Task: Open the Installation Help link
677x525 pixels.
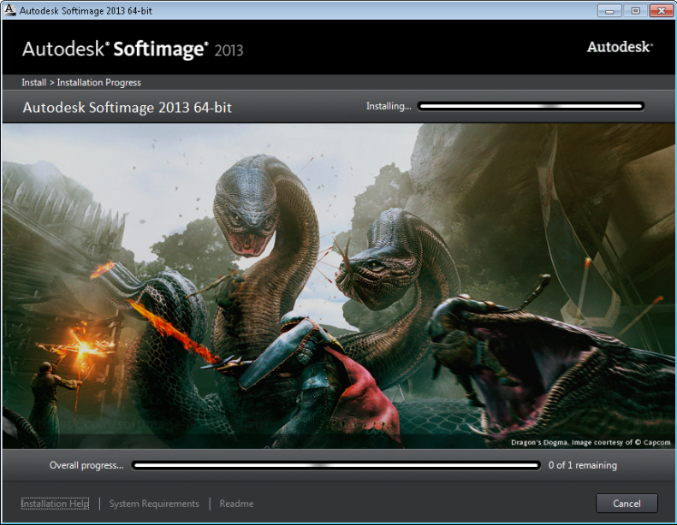Action: coord(55,504)
